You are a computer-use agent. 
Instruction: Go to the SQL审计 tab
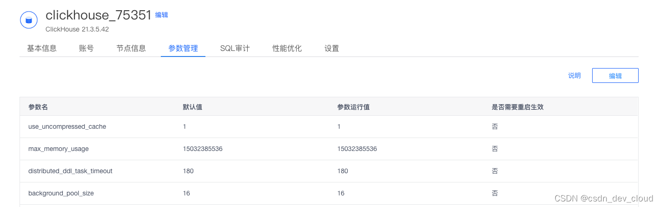[235, 48]
